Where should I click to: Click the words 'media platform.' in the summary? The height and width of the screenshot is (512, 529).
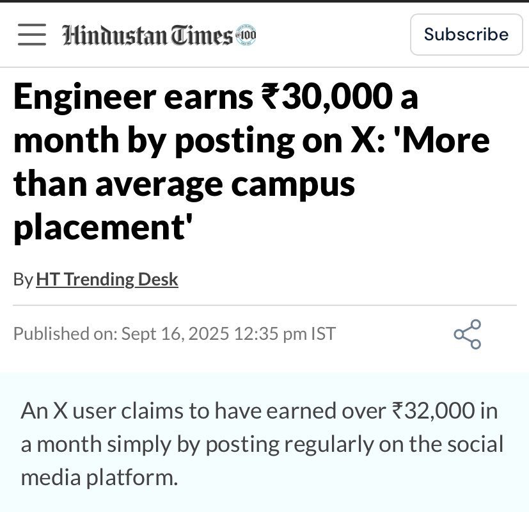[99, 478]
